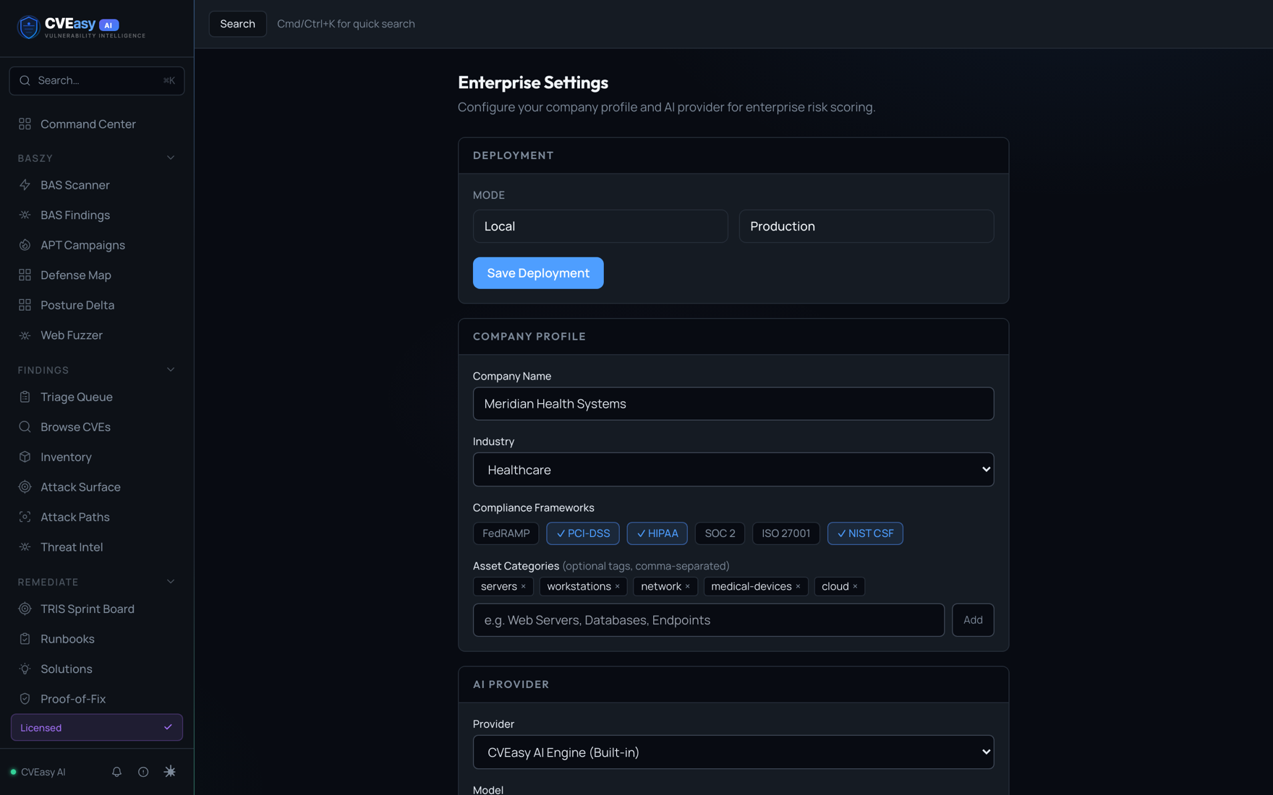
Task: Click the top bar Search button
Action: [x=237, y=24]
